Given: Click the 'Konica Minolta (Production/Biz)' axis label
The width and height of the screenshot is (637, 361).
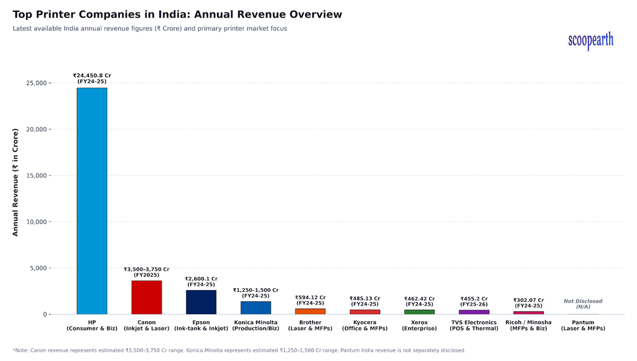Looking at the screenshot, I should 256,326.
